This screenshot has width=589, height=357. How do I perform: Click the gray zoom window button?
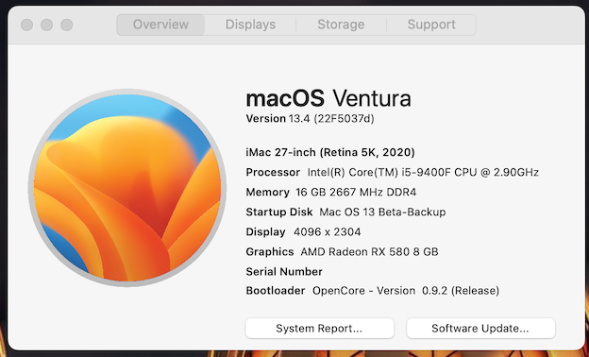point(66,25)
